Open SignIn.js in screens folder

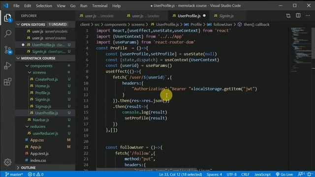(45, 99)
